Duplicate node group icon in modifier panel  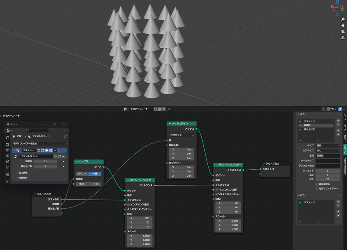(59, 156)
